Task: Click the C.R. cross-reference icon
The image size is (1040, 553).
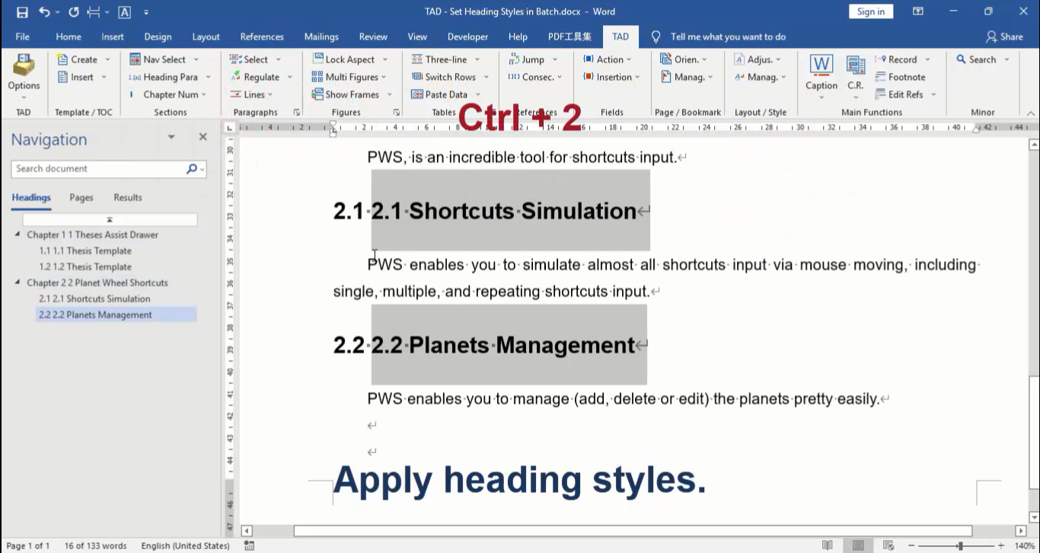Action: 856,65
